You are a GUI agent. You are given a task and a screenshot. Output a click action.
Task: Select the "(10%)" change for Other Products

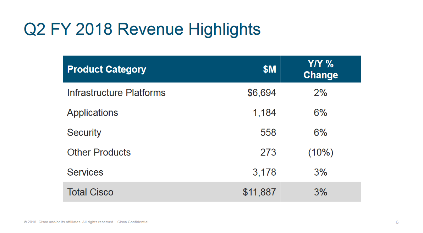click(320, 153)
